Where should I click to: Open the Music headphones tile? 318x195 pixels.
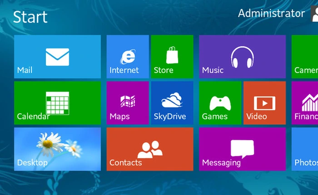pos(242,57)
